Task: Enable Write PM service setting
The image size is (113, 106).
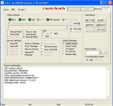Action: pyautogui.click(x=8, y=46)
